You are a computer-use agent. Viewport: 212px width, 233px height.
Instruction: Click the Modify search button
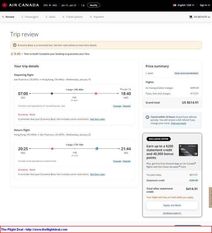[x=94, y=5]
